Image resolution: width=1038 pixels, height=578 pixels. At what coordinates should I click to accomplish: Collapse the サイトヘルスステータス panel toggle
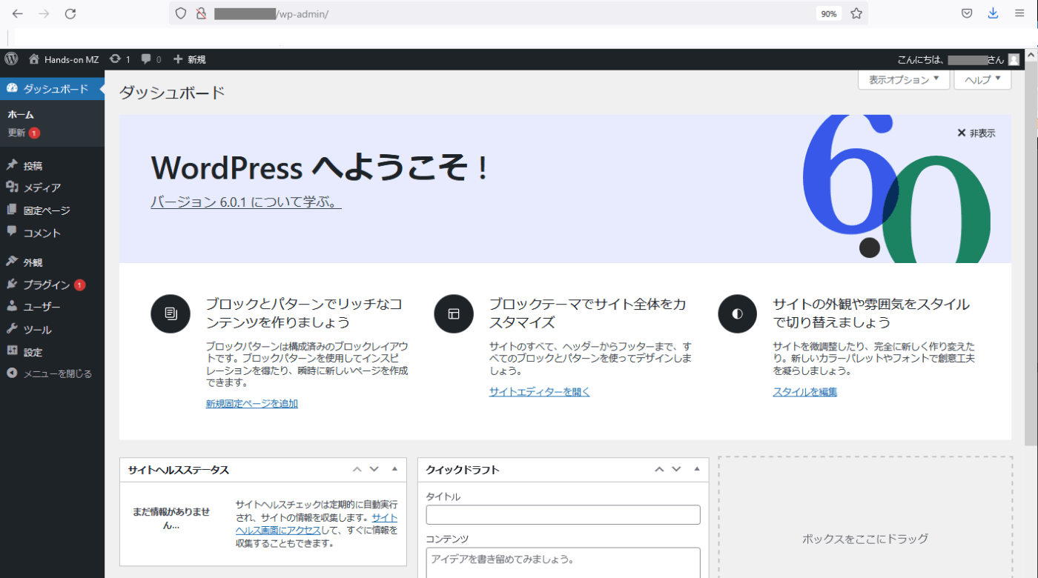tap(394, 469)
